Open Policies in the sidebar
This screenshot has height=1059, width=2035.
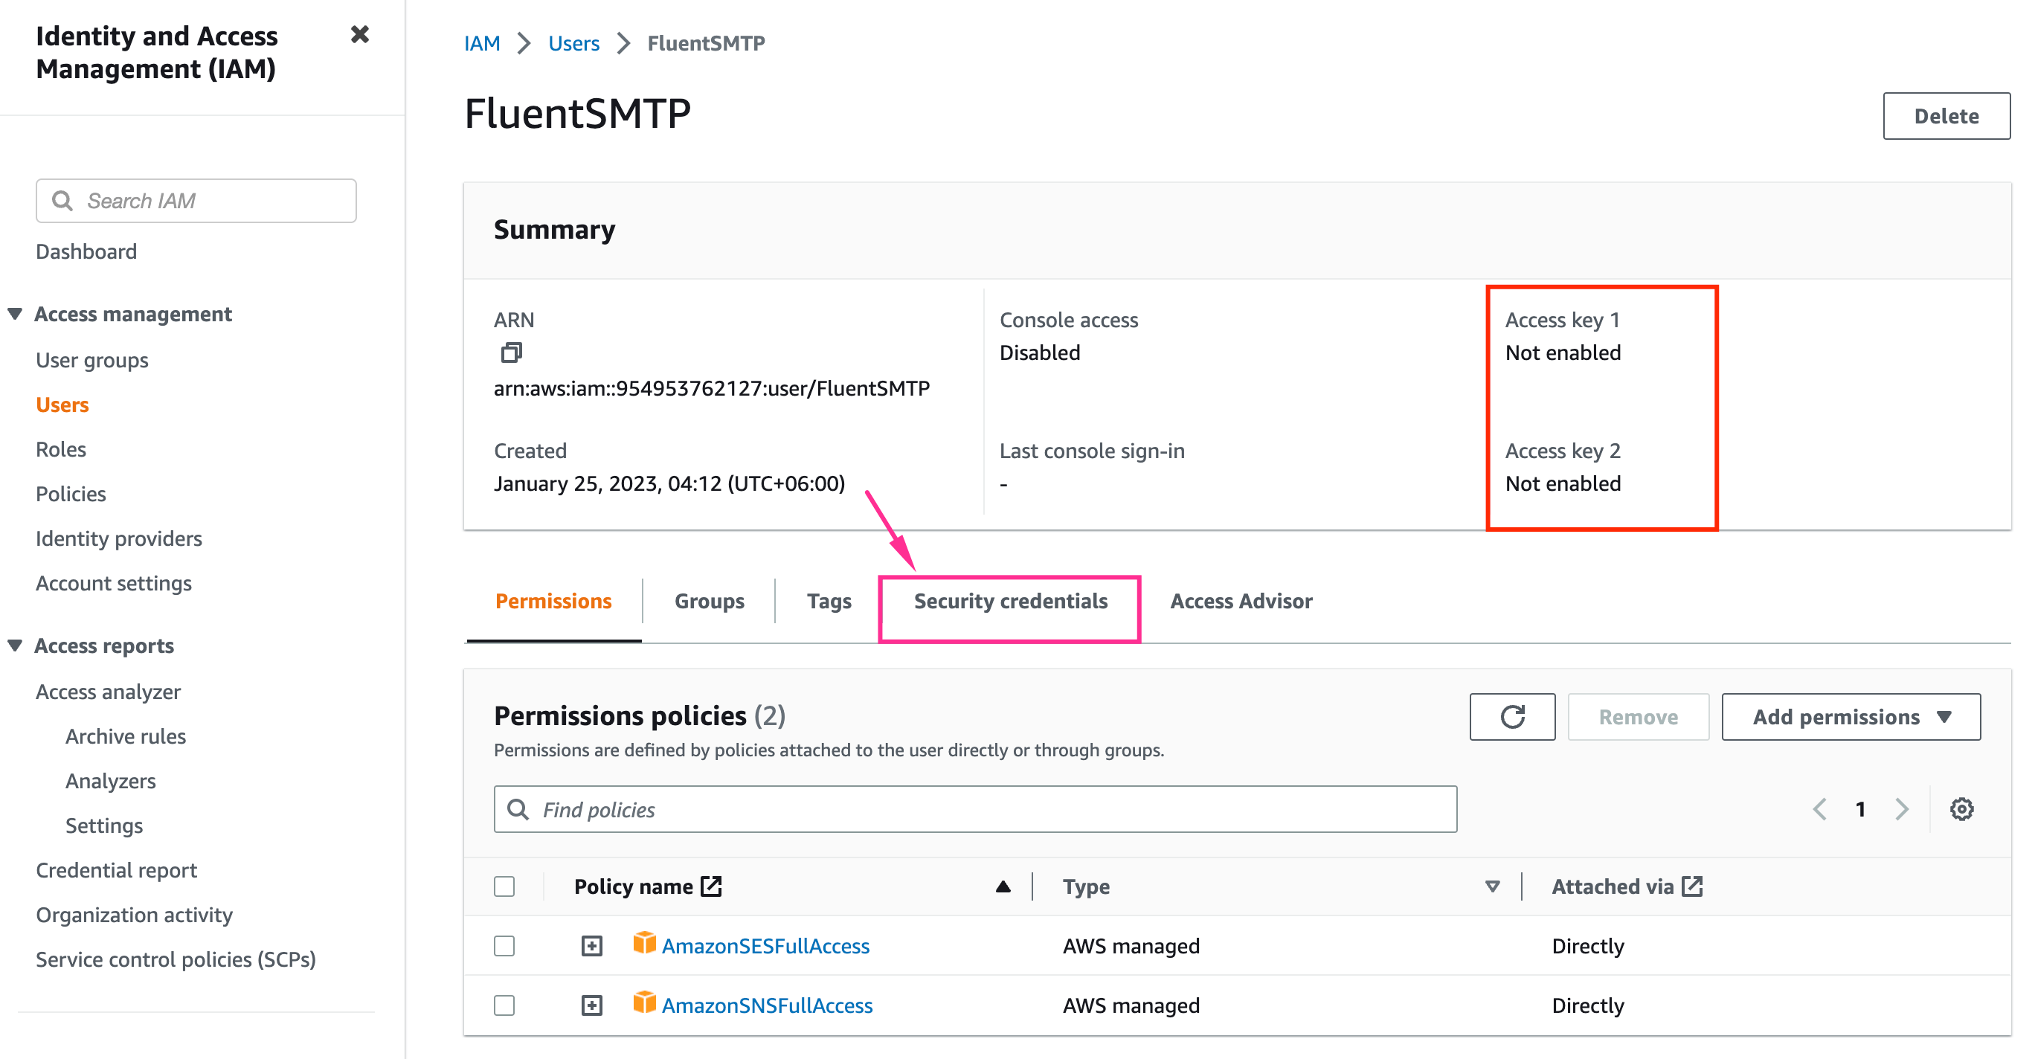point(71,494)
